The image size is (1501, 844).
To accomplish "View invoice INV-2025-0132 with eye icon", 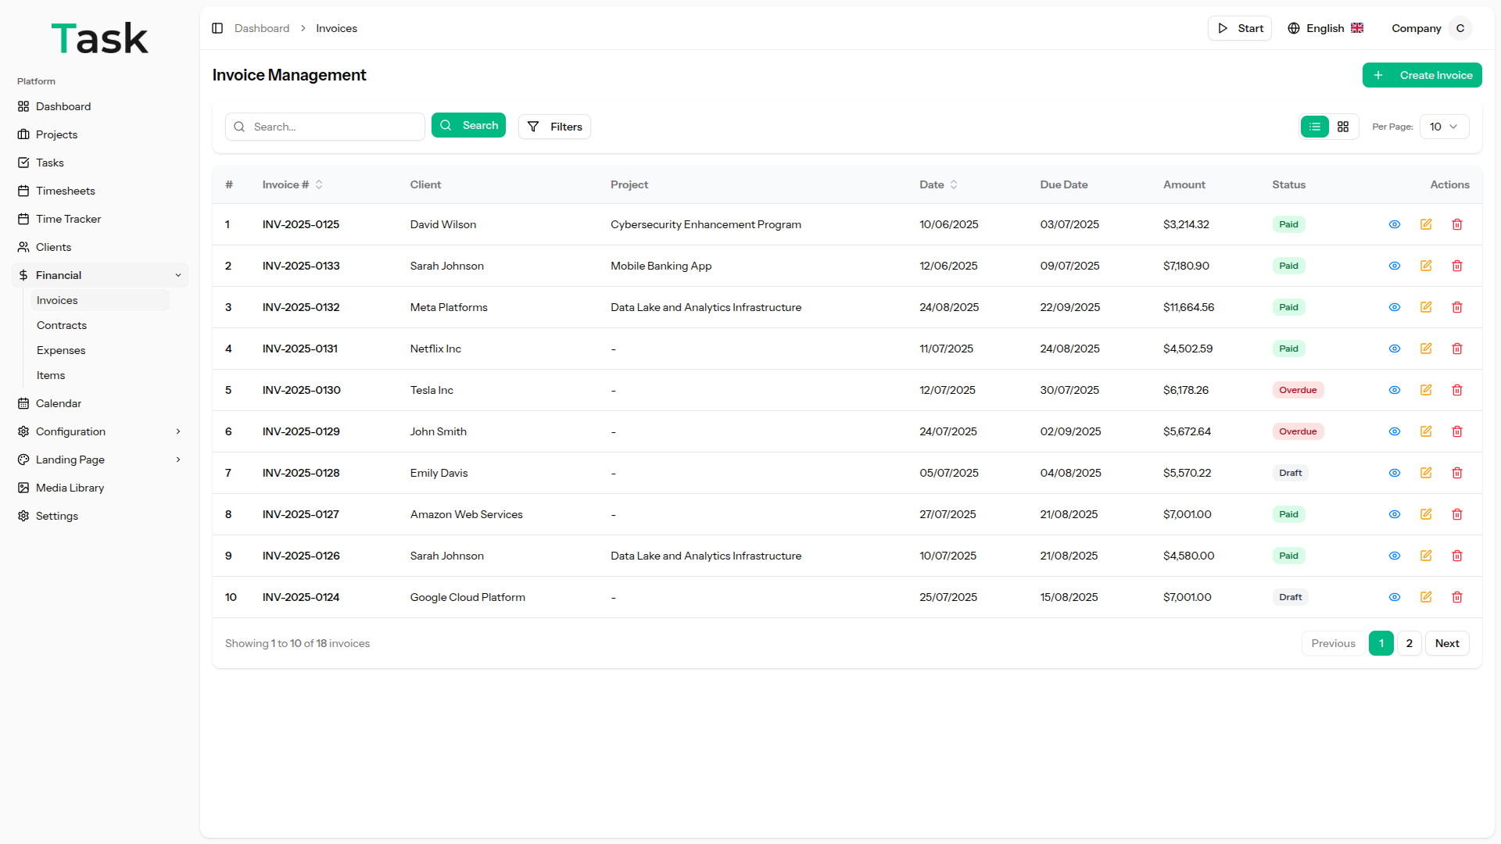I will click(x=1395, y=307).
